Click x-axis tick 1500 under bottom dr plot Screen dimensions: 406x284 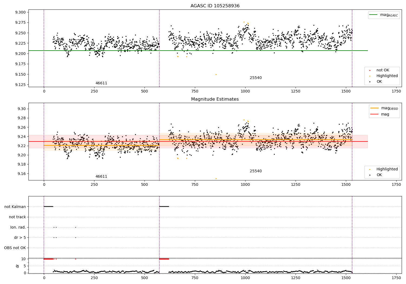pyautogui.click(x=346, y=278)
